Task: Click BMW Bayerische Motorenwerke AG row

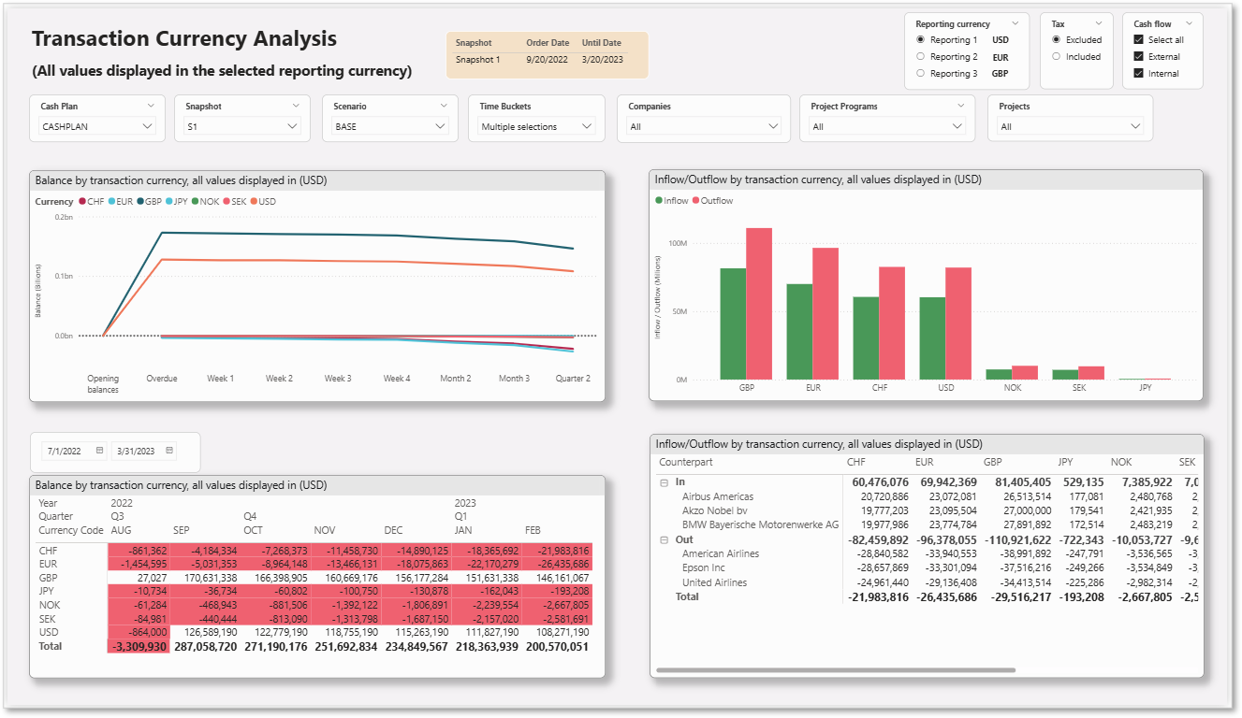Action: pyautogui.click(x=761, y=524)
